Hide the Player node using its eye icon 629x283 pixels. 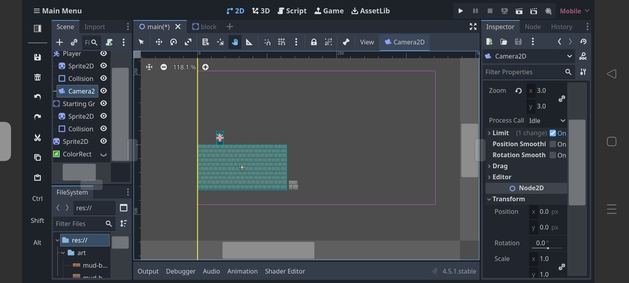coord(103,53)
